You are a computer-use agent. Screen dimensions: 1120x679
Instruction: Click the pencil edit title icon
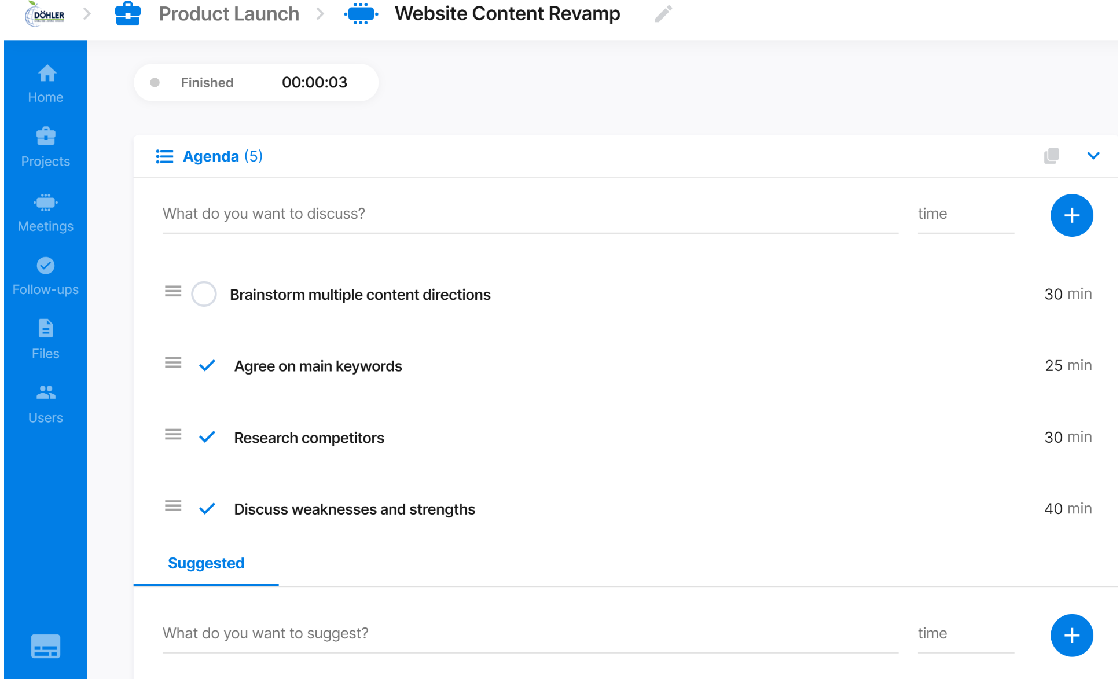(663, 14)
